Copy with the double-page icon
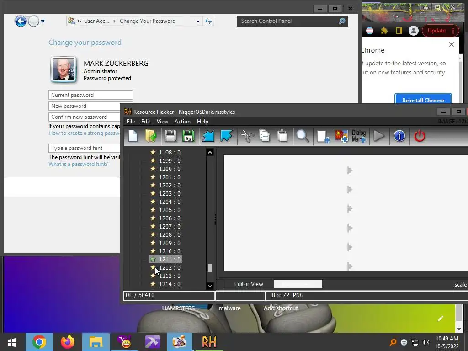The width and height of the screenshot is (468, 351). [x=265, y=136]
